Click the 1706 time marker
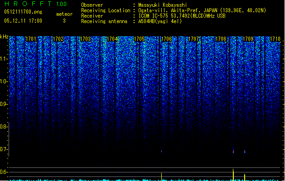Viewport: 285px width, 181px height. 166,39
